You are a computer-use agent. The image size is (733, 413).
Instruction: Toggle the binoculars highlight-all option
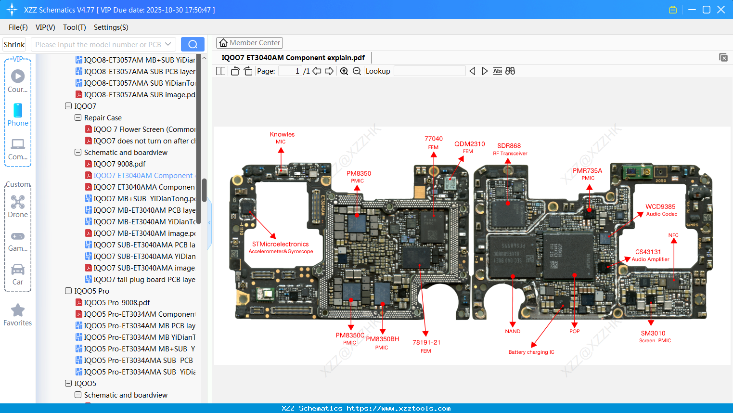tap(510, 71)
